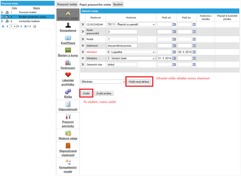Open Odpovědnosti document icon
The width and height of the screenshot is (241, 176).
(x=68, y=104)
